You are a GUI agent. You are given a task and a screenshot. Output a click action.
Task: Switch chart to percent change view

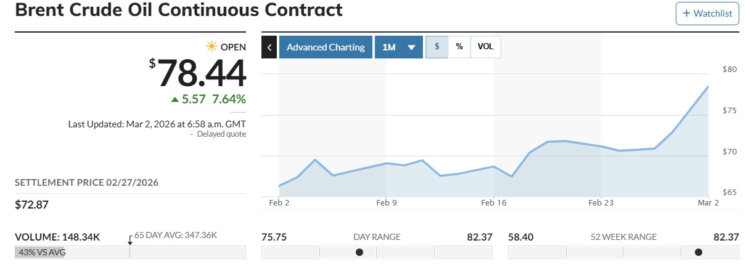click(x=459, y=47)
